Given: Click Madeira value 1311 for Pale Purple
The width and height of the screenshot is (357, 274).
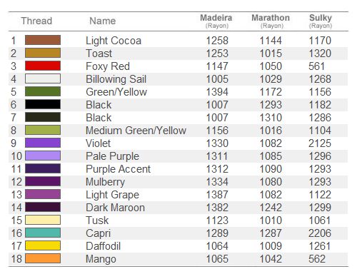Looking at the screenshot, I should click(217, 156).
